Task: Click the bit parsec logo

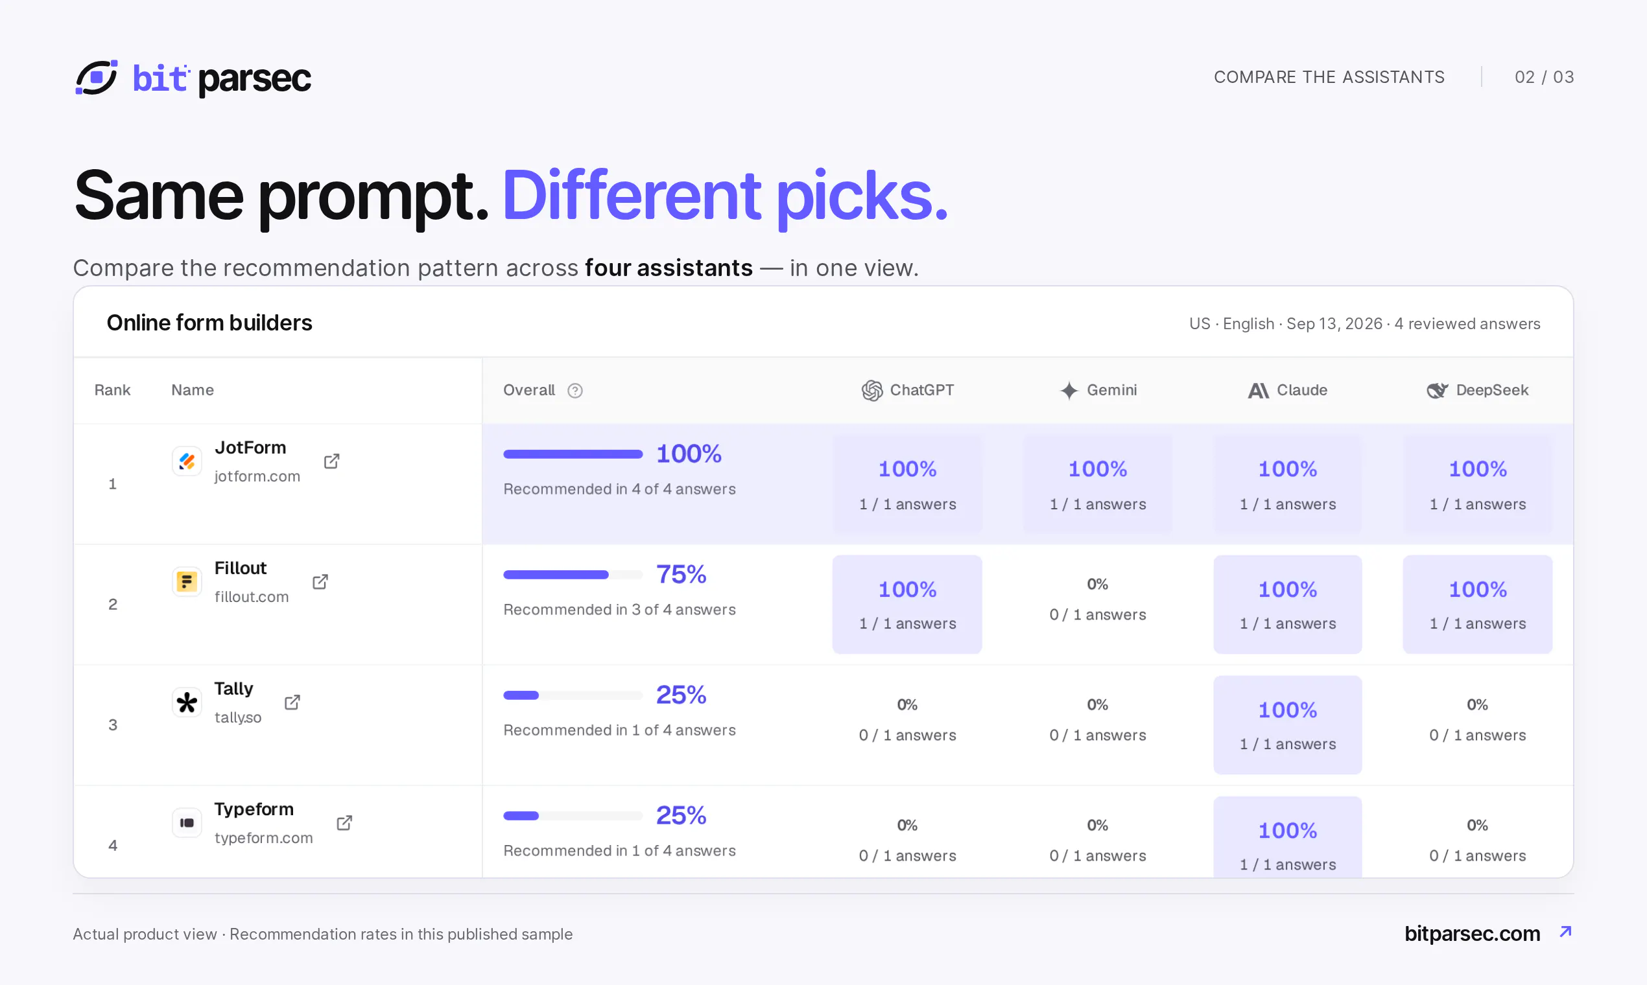Action: (193, 78)
